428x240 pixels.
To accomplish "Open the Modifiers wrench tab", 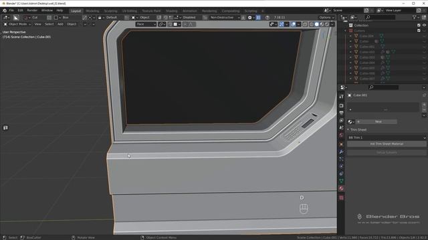I will point(341,151).
